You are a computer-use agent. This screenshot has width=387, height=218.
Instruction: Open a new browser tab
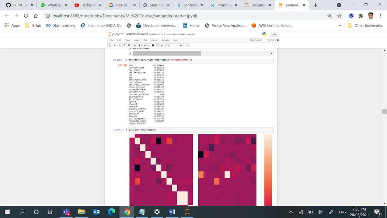[x=315, y=5]
